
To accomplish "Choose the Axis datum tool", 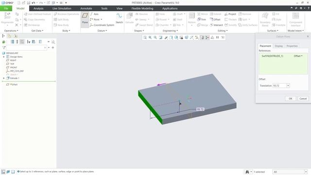I will click(x=94, y=14).
